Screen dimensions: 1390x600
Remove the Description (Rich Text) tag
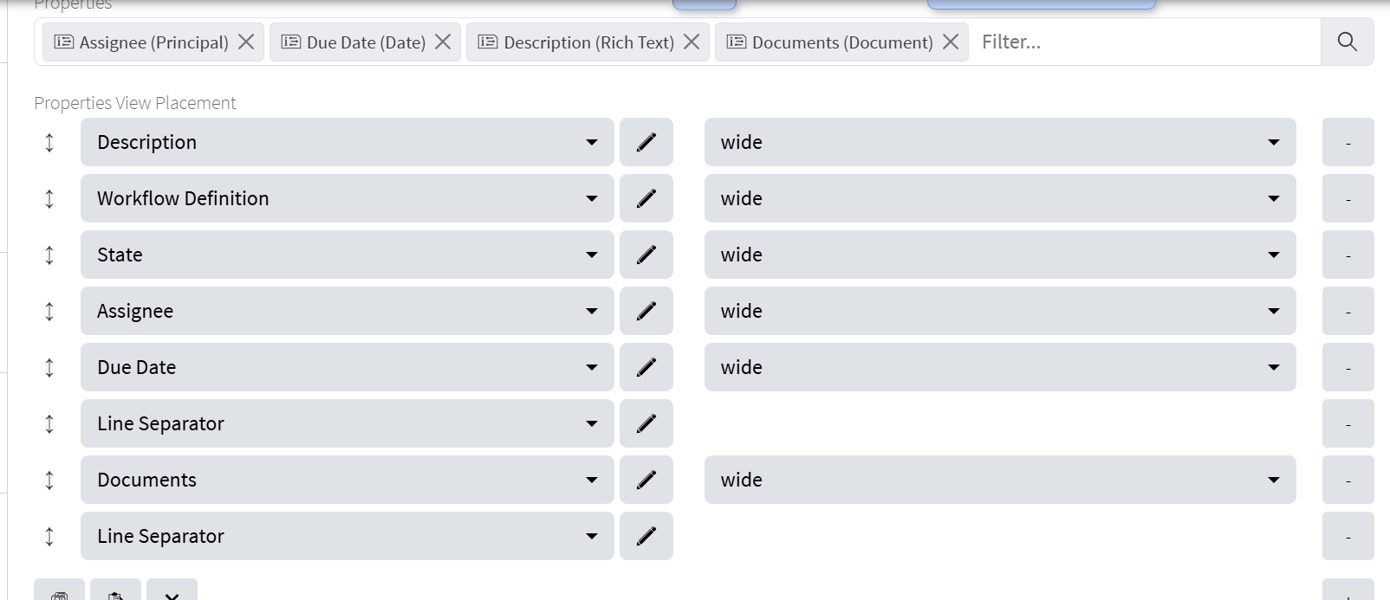(692, 42)
